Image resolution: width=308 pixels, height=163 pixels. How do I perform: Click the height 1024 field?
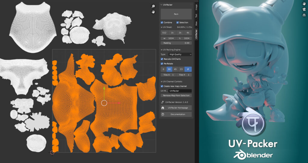click(x=184, y=38)
